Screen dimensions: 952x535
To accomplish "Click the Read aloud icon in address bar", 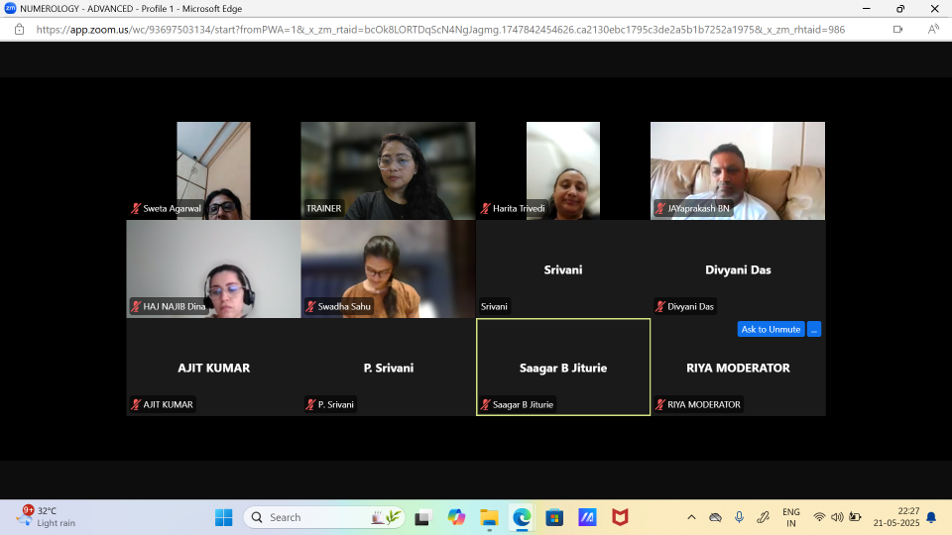I will click(x=932, y=30).
